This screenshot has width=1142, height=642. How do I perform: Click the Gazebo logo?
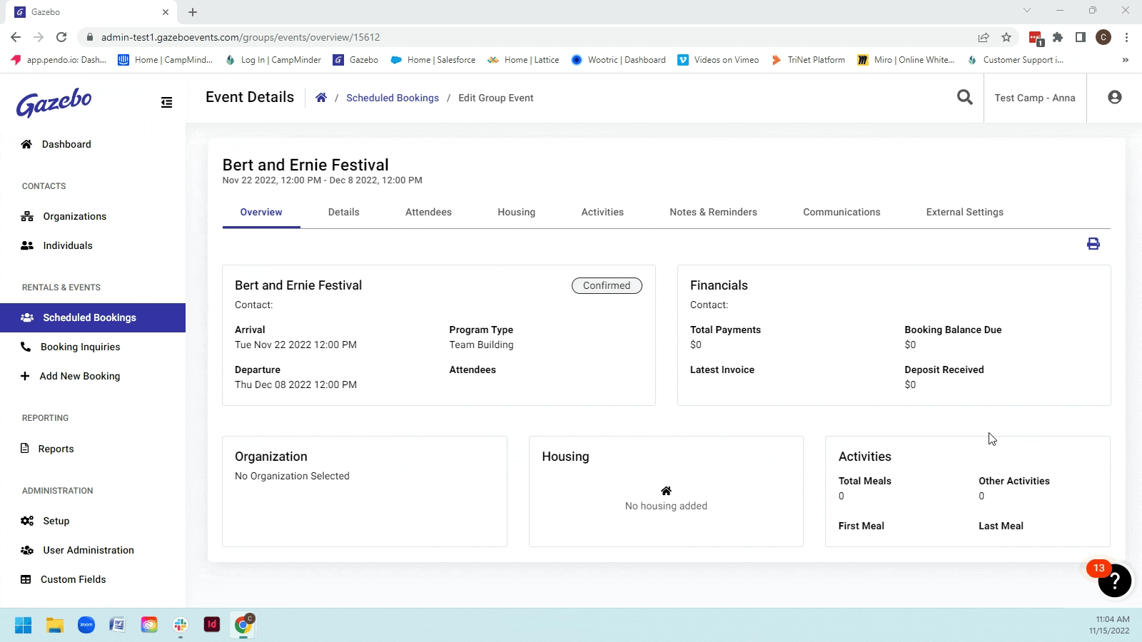[x=54, y=103]
